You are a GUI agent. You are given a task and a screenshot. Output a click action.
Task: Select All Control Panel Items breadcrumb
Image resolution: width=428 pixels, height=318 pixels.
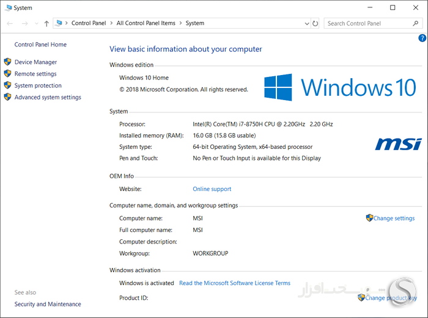point(146,23)
